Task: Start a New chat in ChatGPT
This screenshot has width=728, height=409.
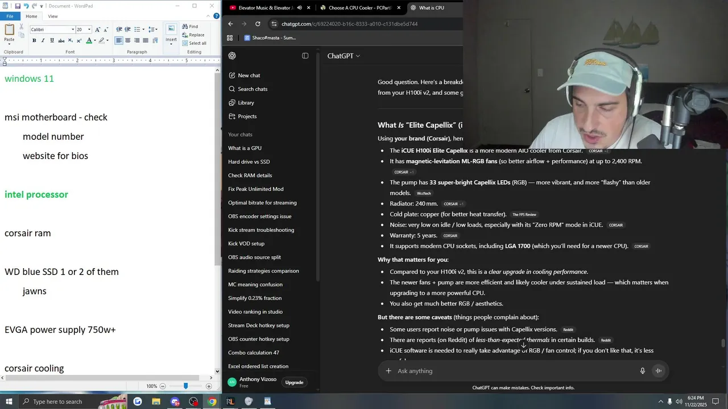Action: pyautogui.click(x=249, y=76)
